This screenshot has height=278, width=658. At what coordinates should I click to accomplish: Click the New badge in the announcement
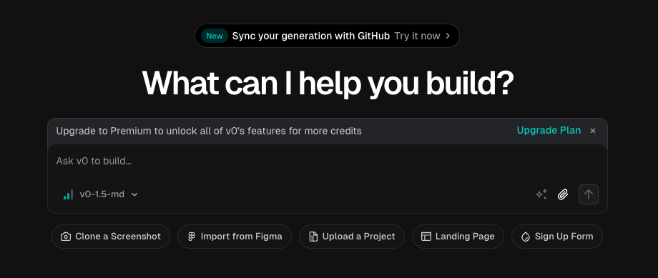(215, 36)
